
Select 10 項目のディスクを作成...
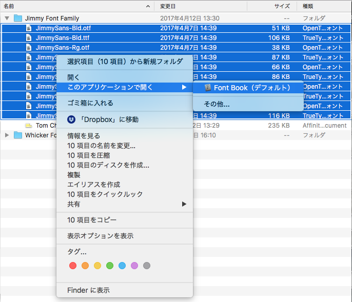(108, 165)
